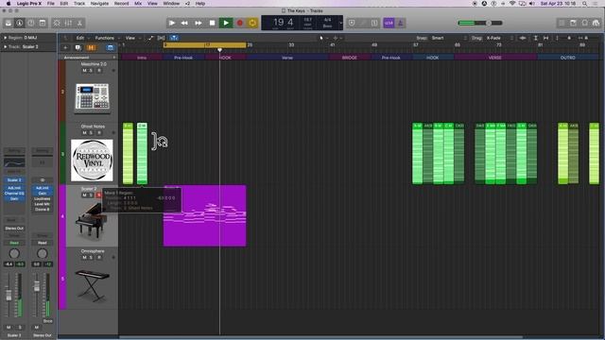605x340 pixels.
Task: Open List Editors icon top right
Action: pyautogui.click(x=562, y=23)
